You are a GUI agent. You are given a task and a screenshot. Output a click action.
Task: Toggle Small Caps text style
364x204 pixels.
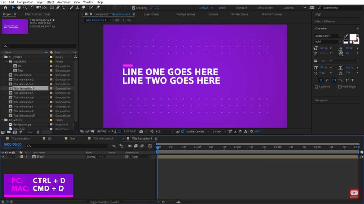click(340, 80)
